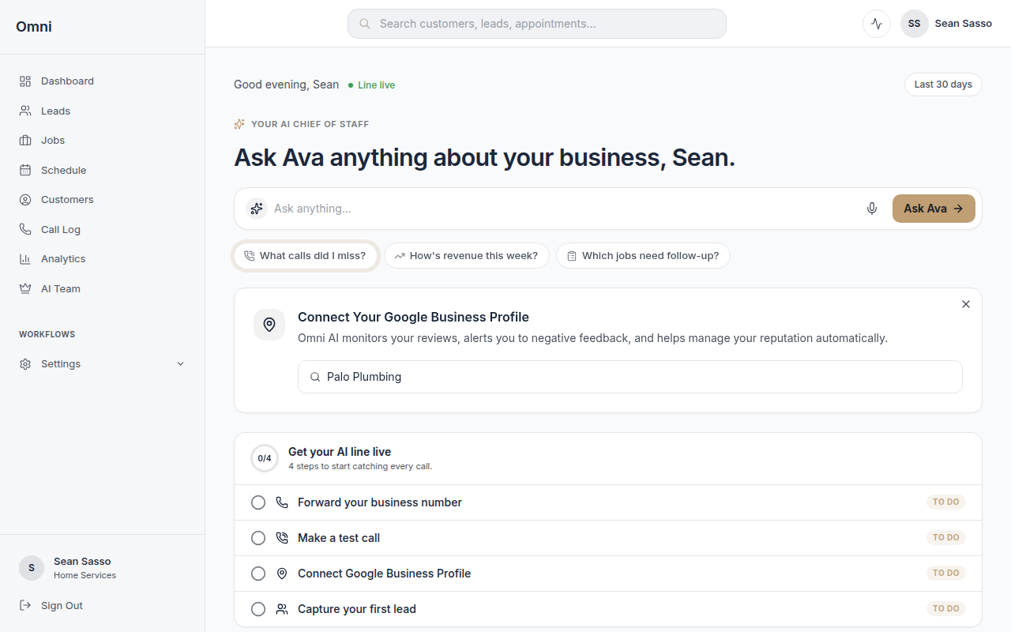The image size is (1011, 632).
Task: Navigate to Schedule
Action: [x=102, y=171]
